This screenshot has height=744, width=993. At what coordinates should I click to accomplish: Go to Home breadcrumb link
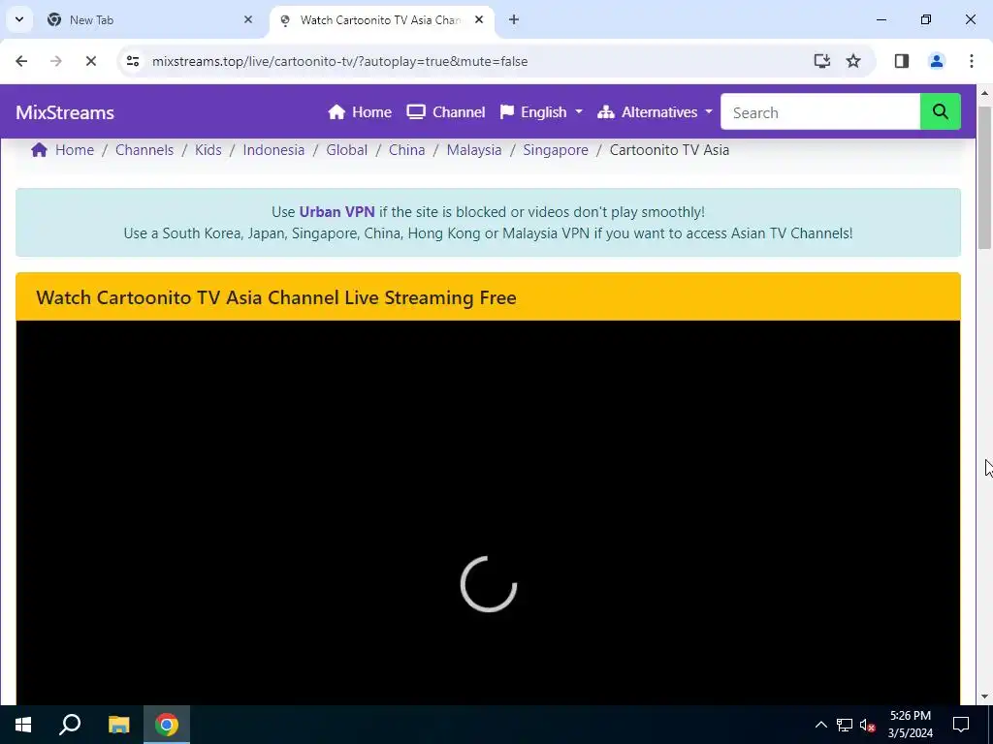(74, 150)
